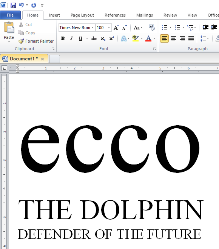Open the Review tab
This screenshot has height=249, width=219.
click(170, 15)
